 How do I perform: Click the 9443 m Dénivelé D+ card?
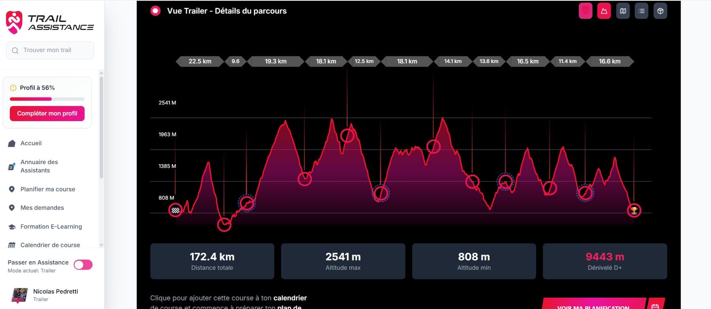click(605, 261)
